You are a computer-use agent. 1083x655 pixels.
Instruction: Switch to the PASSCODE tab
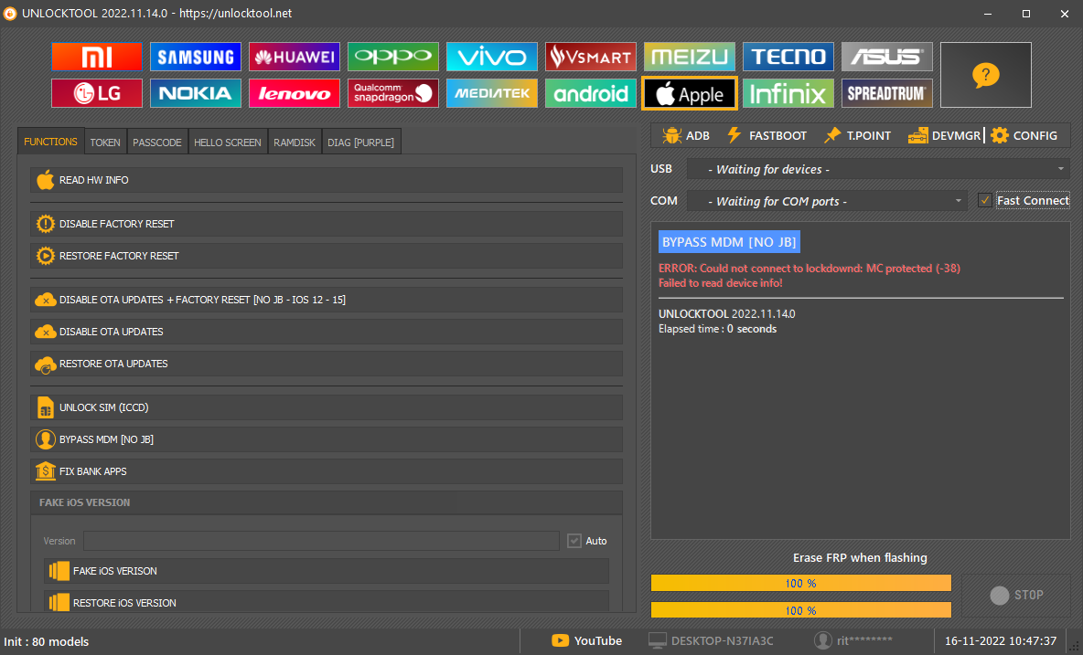[x=156, y=143]
